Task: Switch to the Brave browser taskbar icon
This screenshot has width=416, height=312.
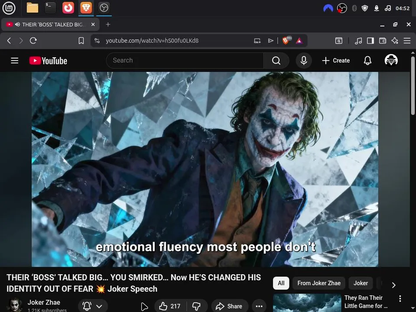Action: [86, 8]
